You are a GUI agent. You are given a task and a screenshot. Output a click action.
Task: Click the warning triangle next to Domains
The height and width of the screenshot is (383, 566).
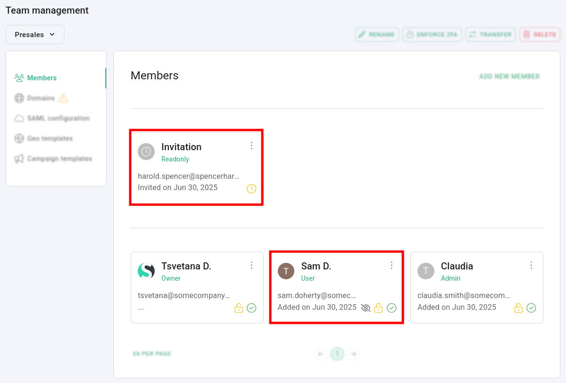click(x=63, y=98)
